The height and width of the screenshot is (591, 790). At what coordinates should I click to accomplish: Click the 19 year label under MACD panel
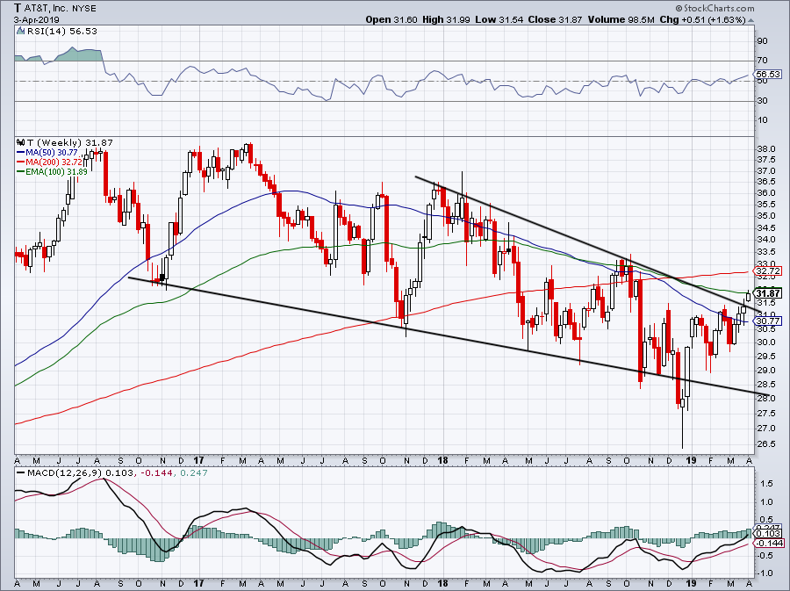692,583
